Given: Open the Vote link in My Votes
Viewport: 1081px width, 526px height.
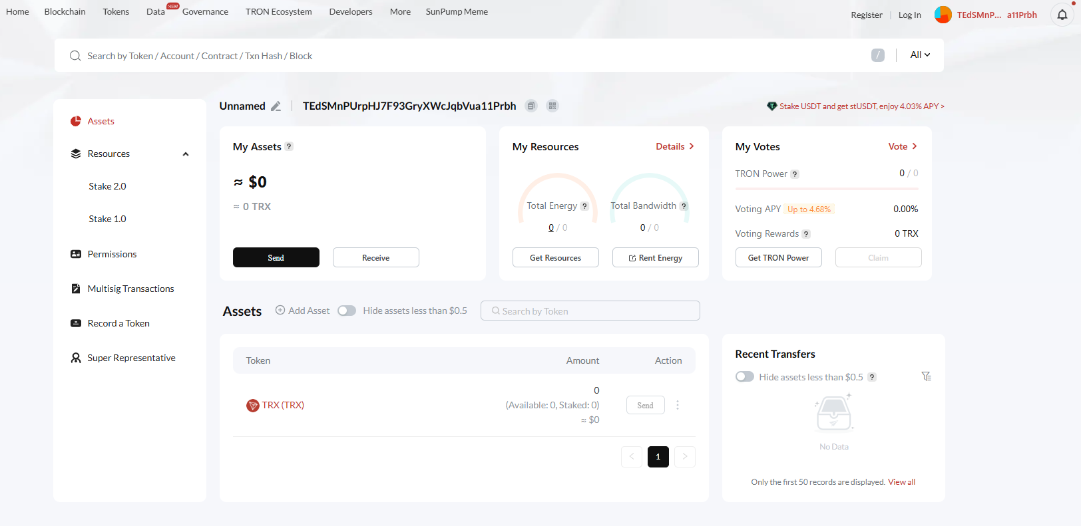Looking at the screenshot, I should (x=903, y=146).
